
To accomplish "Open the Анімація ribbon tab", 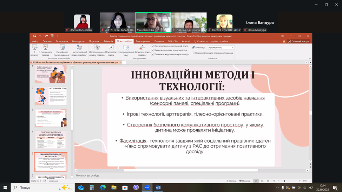I will [x=108, y=41].
